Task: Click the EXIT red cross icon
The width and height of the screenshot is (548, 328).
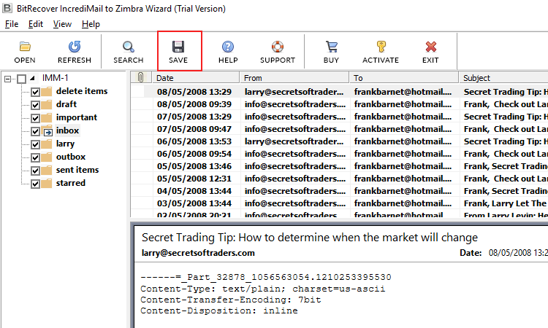Action: (430, 47)
